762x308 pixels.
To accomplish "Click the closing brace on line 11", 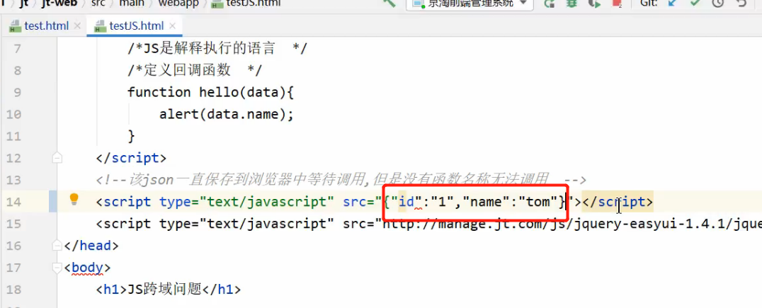I will point(131,136).
